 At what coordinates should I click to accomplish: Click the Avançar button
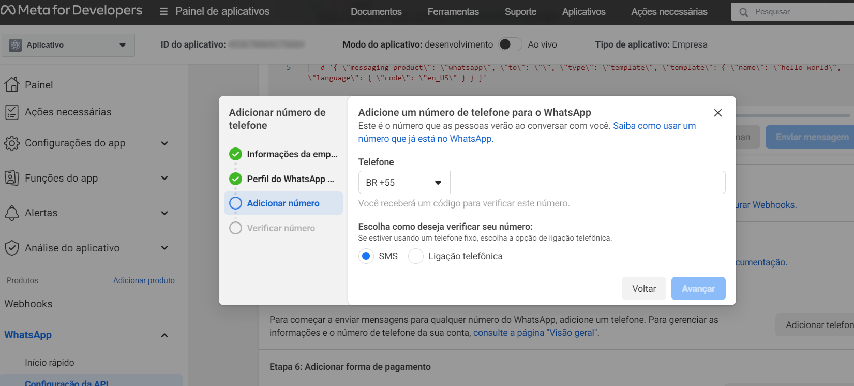698,289
